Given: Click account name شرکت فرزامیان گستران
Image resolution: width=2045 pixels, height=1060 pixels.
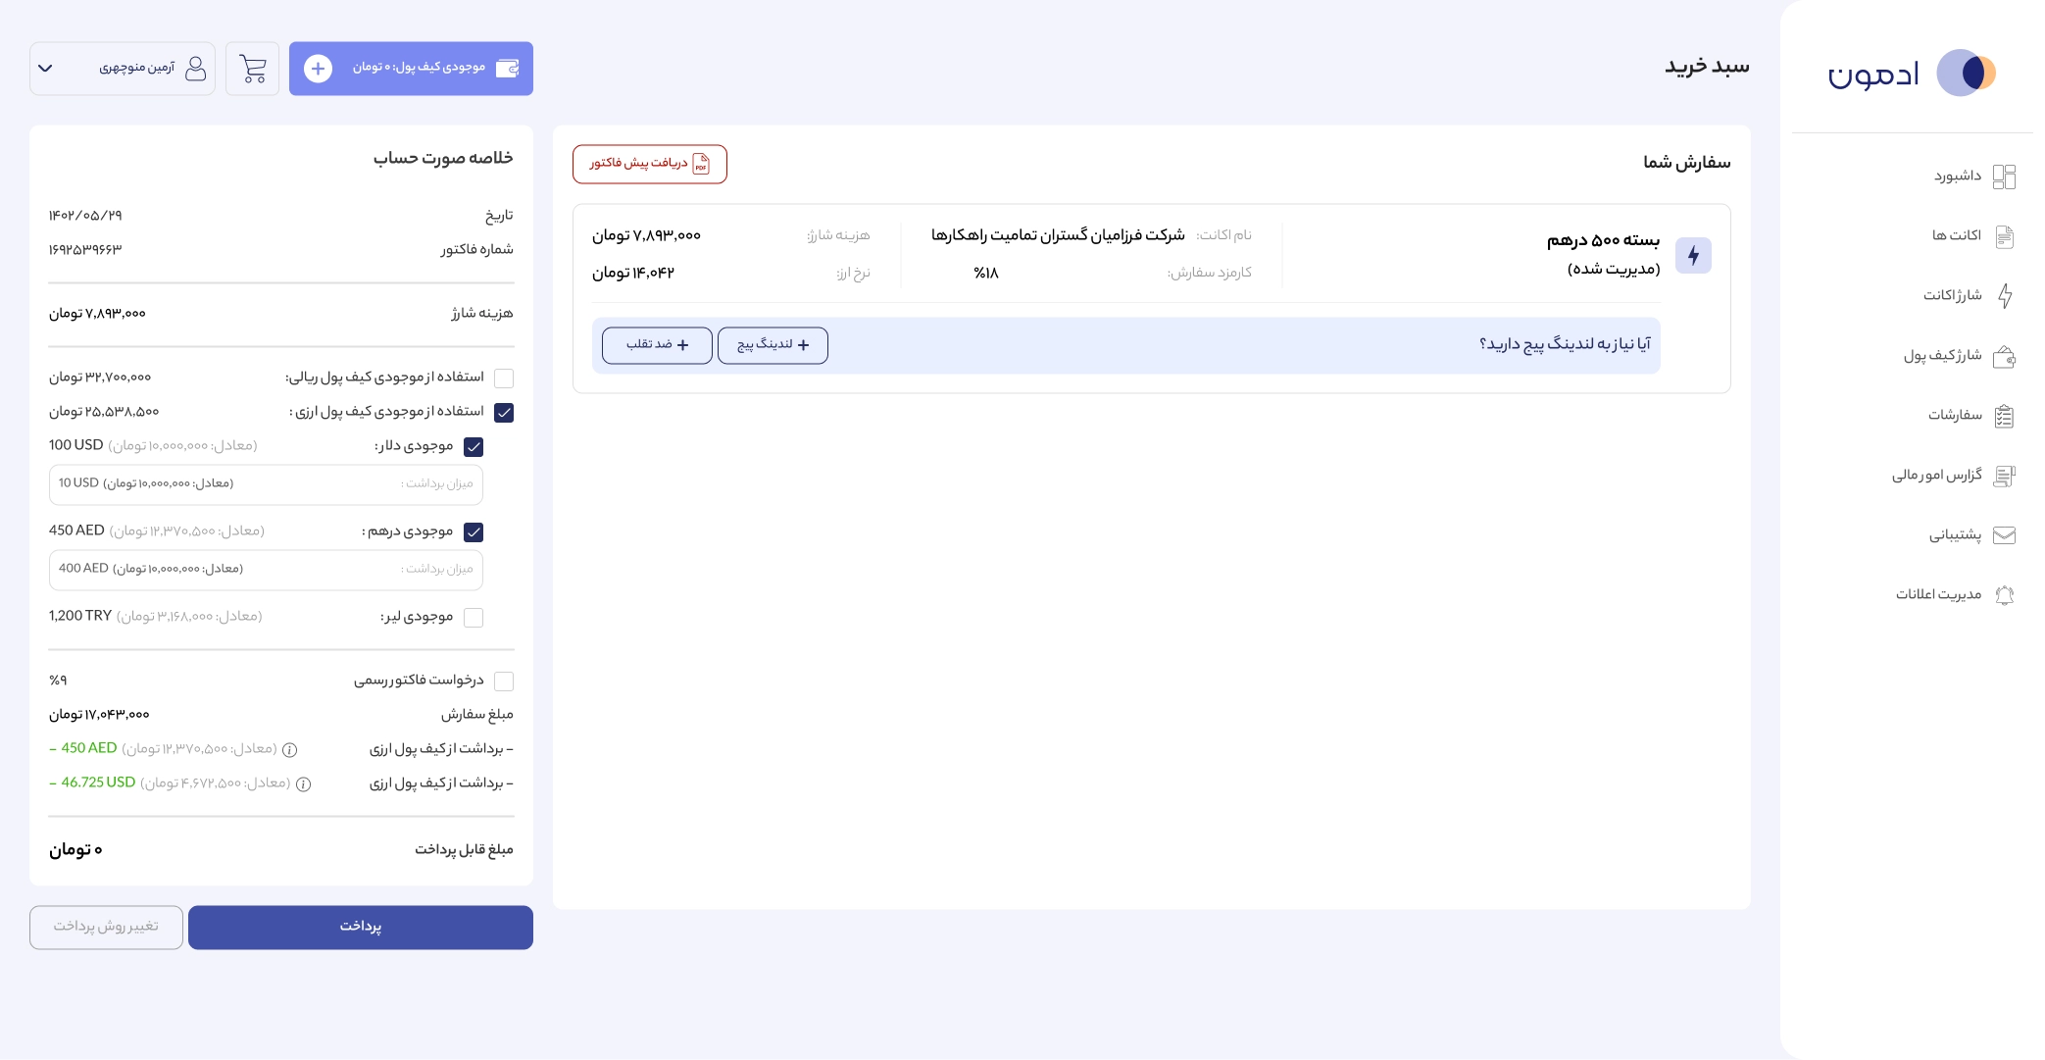Looking at the screenshot, I should point(1058,235).
